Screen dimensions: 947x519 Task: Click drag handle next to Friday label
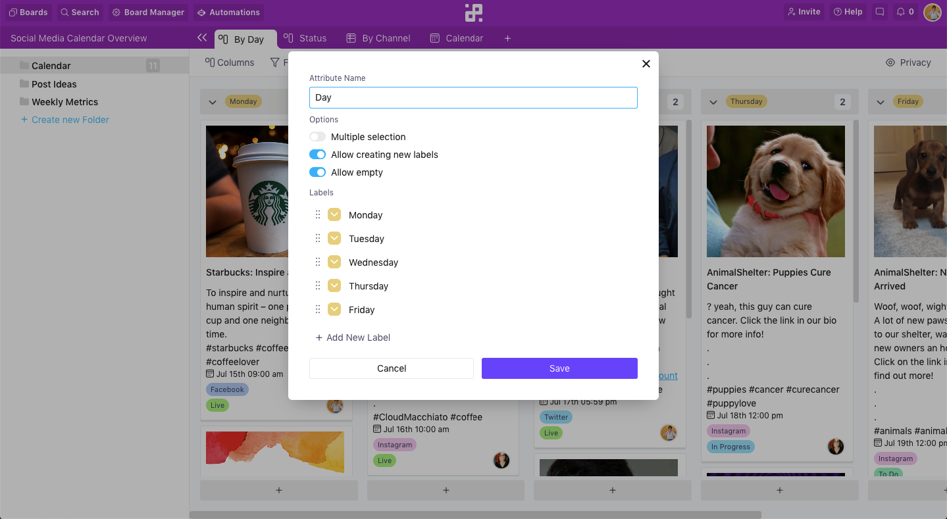click(x=318, y=310)
